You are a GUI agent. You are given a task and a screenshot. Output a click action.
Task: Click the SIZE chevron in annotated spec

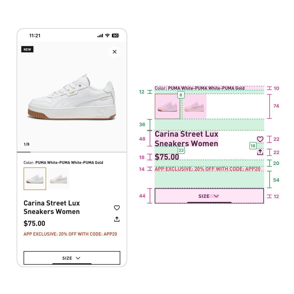[x=216, y=196]
